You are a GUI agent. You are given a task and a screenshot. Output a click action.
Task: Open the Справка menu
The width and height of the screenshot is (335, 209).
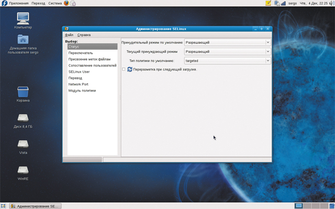point(84,35)
